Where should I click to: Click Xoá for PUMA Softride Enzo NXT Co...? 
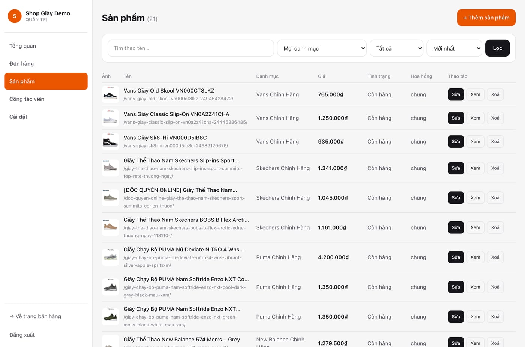[x=495, y=287]
